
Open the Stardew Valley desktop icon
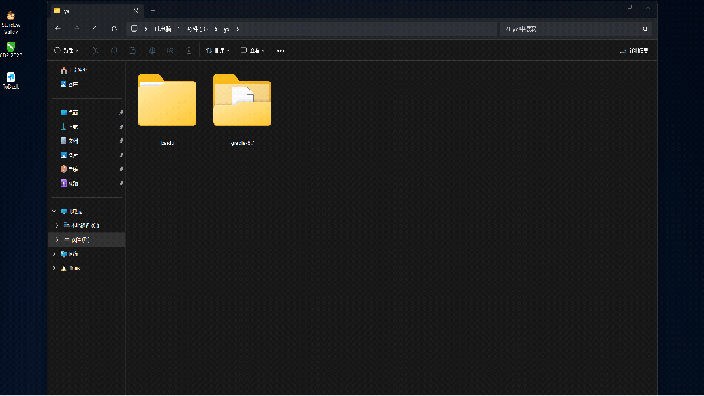(11, 23)
